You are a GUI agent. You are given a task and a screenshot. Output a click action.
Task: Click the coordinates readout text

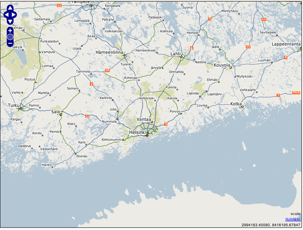point(271,225)
